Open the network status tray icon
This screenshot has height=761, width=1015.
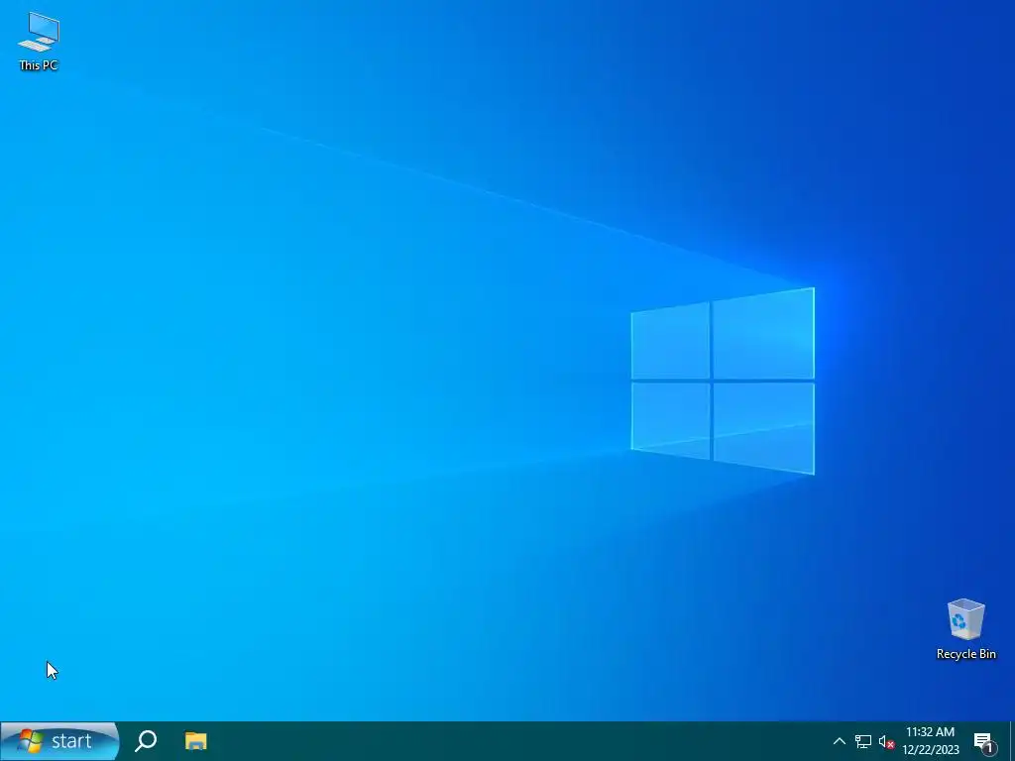pos(863,741)
